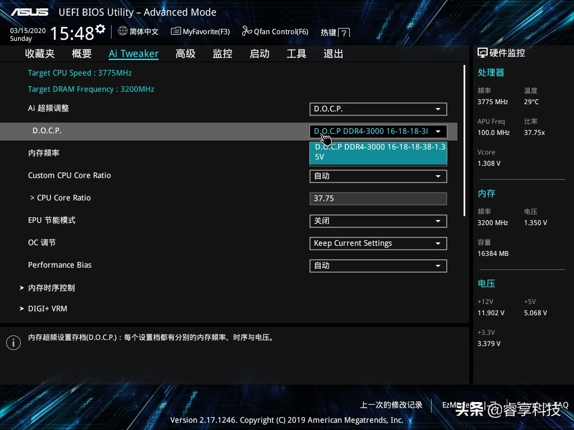
Task: Click the CPU Core Ratio 37.75 field
Action: click(378, 199)
